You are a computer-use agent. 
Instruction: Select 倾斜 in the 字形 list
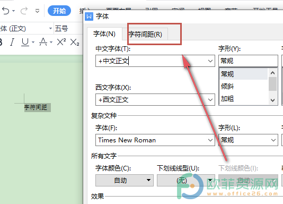click(243, 86)
